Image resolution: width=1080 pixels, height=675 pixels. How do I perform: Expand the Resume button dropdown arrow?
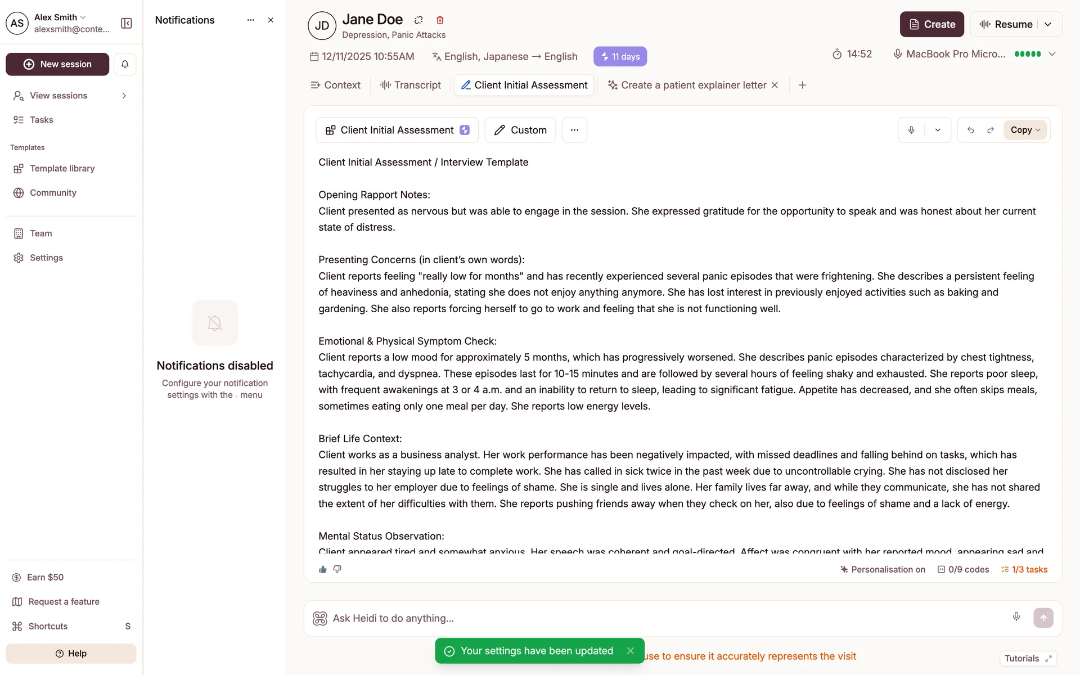1048,24
